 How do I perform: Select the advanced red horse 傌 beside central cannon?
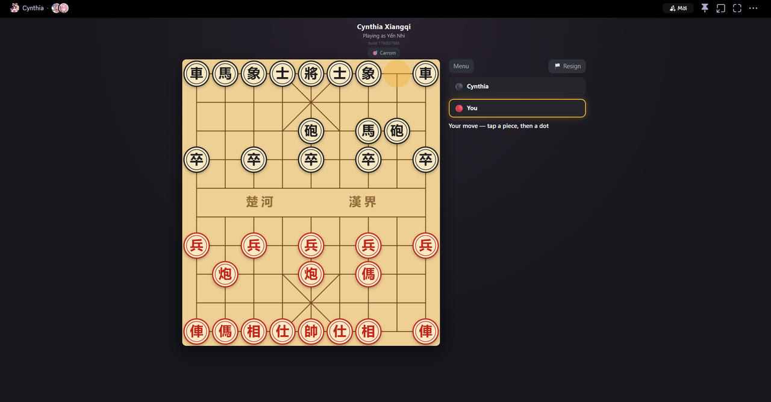tap(368, 274)
